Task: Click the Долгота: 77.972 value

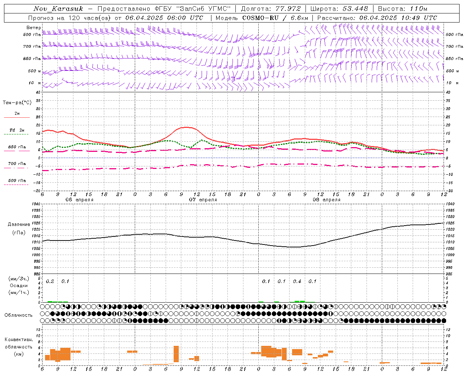Action: pos(271,9)
